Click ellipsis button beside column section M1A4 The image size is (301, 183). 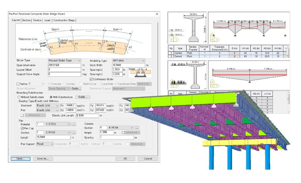(137, 128)
